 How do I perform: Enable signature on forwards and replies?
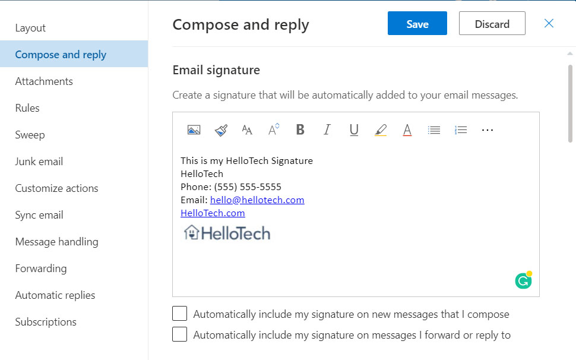pyautogui.click(x=179, y=334)
